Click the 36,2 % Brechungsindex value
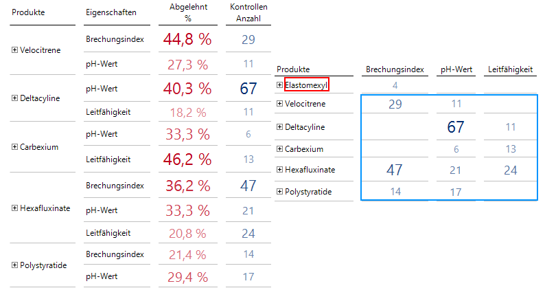 [x=187, y=186]
